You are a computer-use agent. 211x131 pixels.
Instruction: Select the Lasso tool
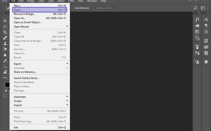(5, 26)
